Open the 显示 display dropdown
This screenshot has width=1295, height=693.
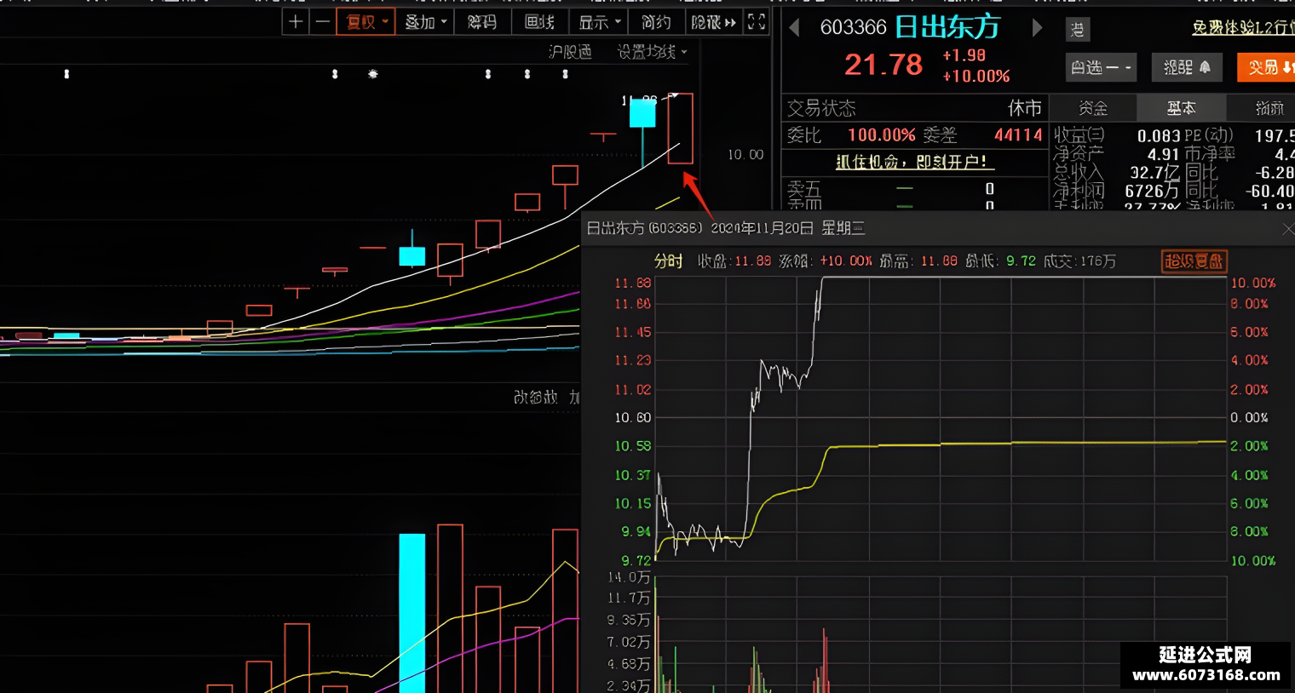click(x=600, y=22)
